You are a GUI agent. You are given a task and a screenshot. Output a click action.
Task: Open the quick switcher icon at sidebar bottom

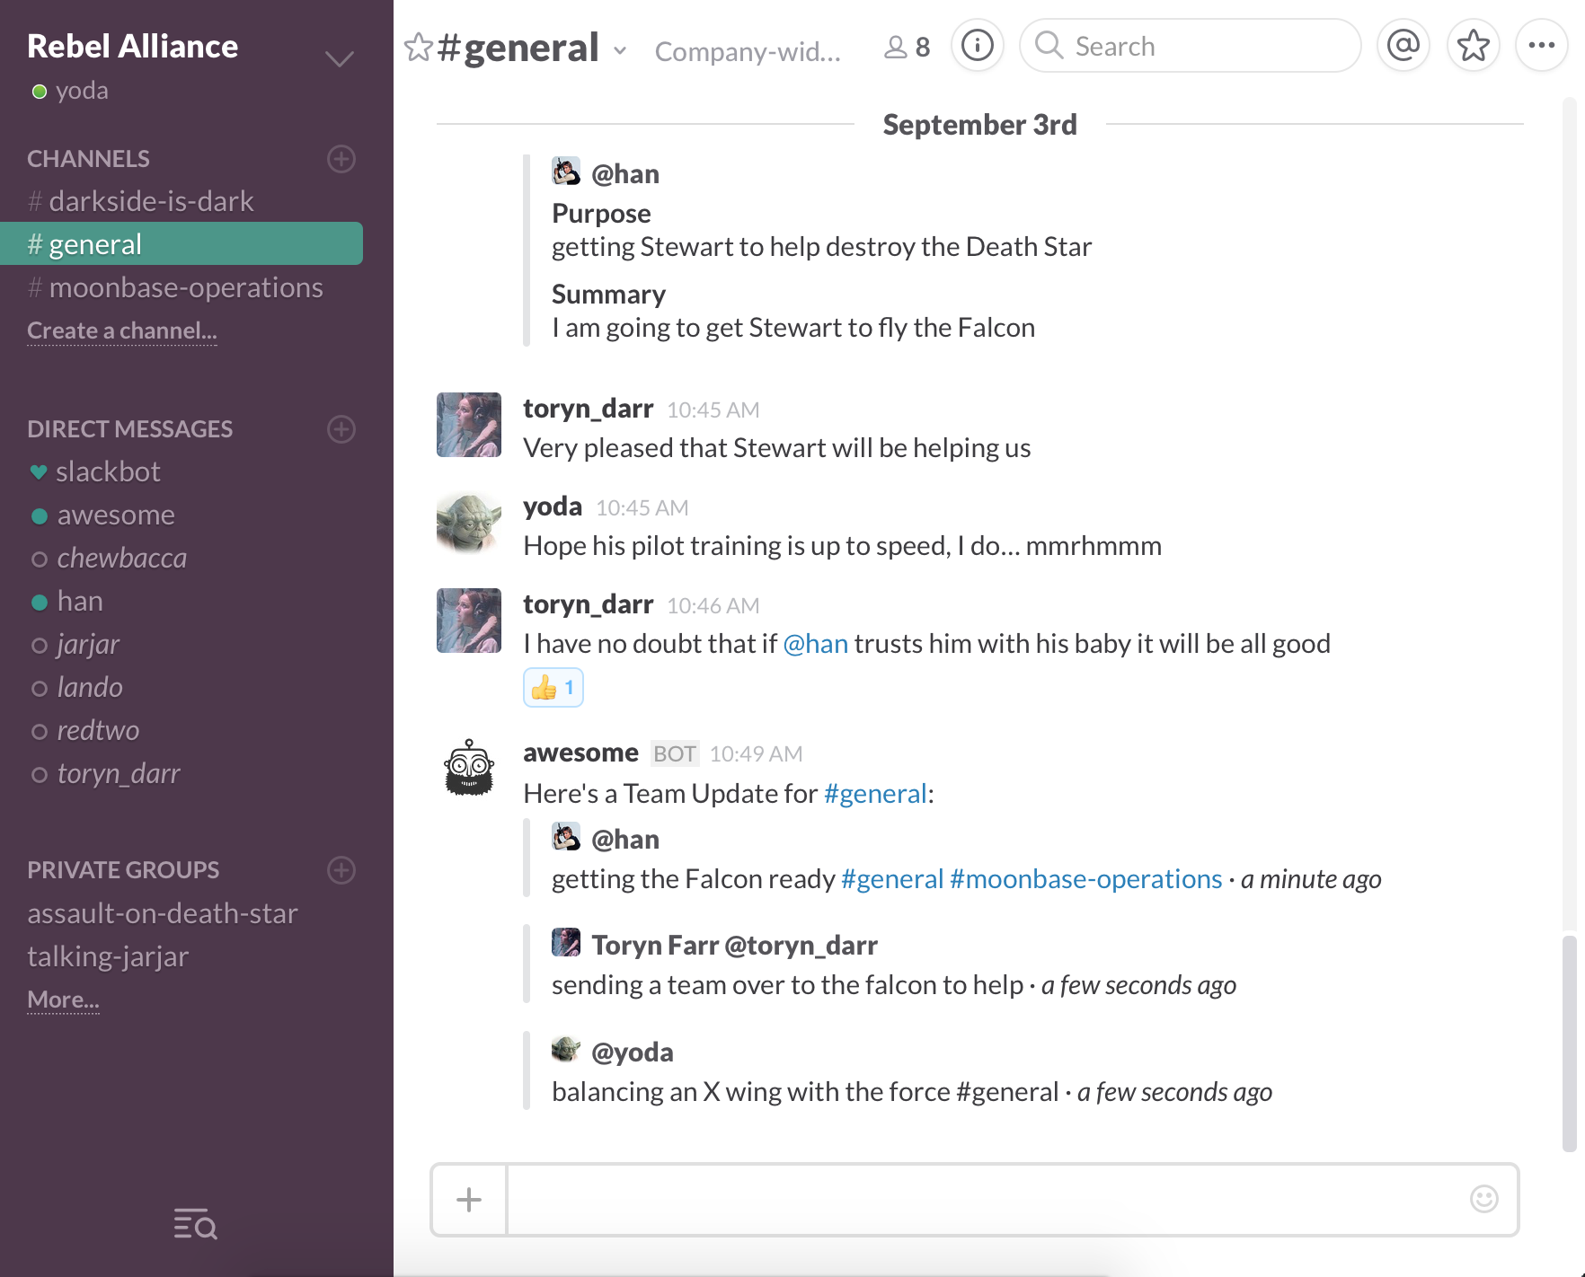pyautogui.click(x=196, y=1224)
